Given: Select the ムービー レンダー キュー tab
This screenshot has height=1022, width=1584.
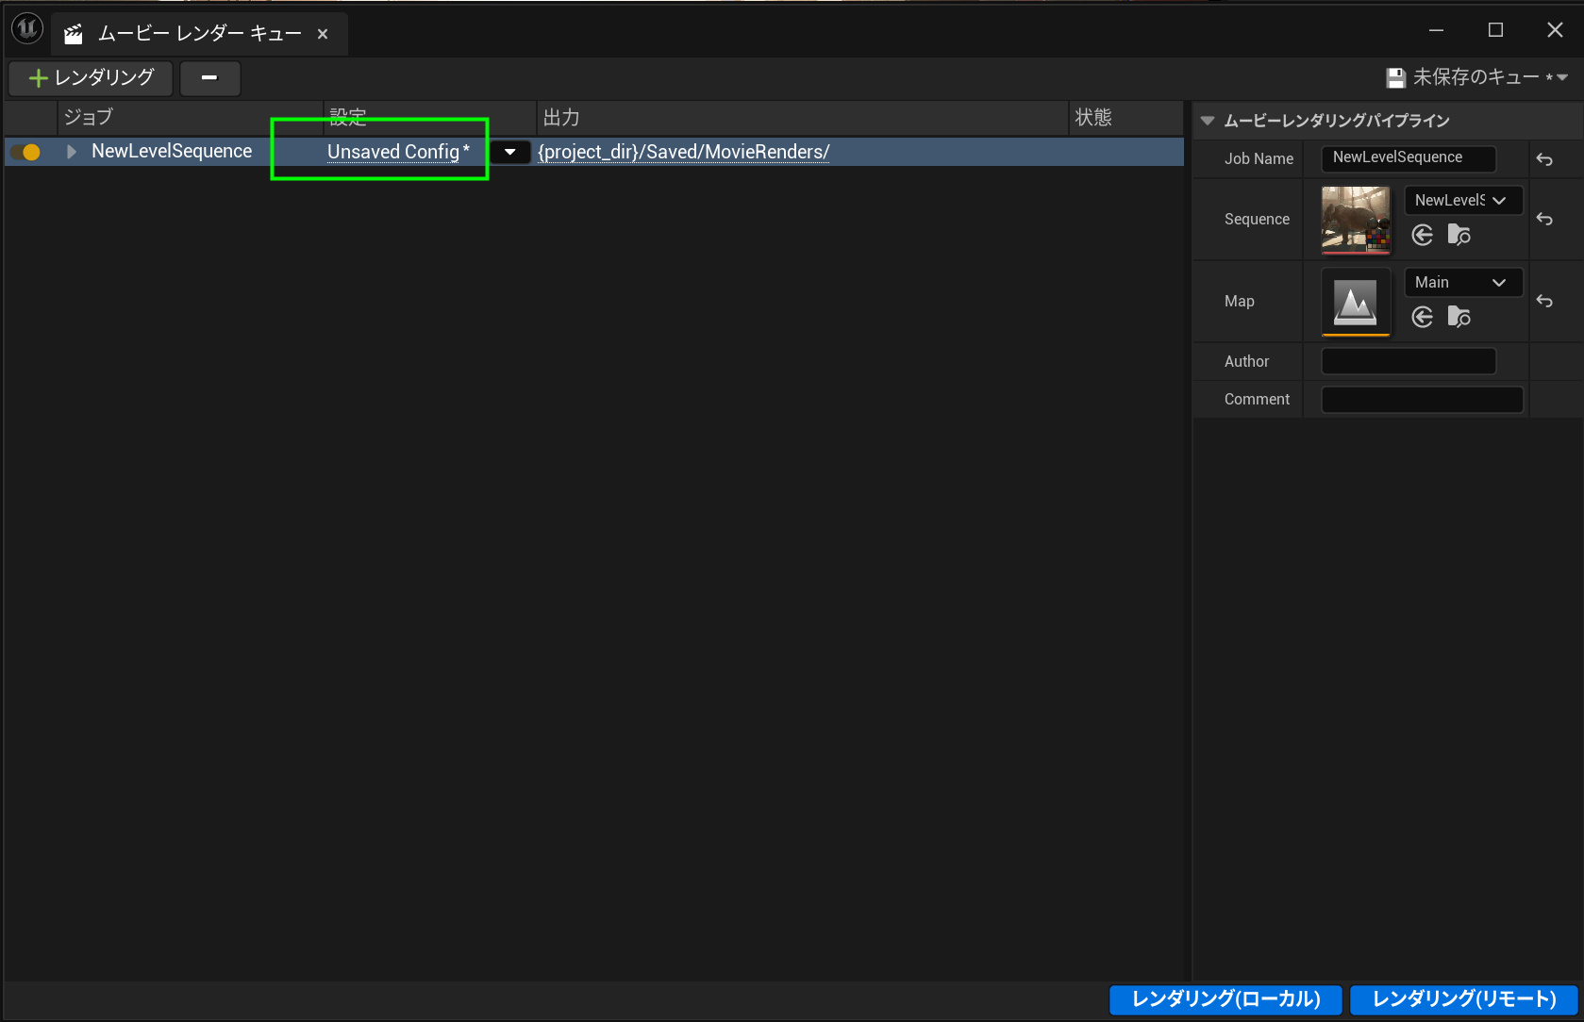Looking at the screenshot, I should click(199, 34).
